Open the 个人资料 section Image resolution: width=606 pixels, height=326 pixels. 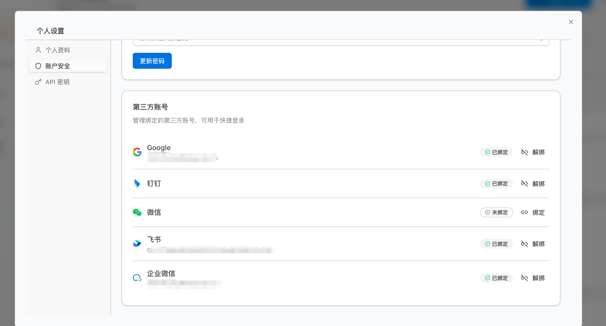tap(58, 50)
